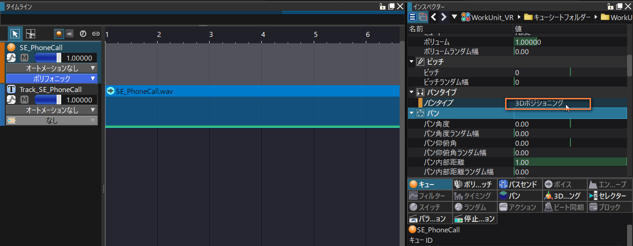Viewport: 633px width, 246px height.
Task: Open automation curve icon for SE_PhoneCall cue
Action: point(11,58)
